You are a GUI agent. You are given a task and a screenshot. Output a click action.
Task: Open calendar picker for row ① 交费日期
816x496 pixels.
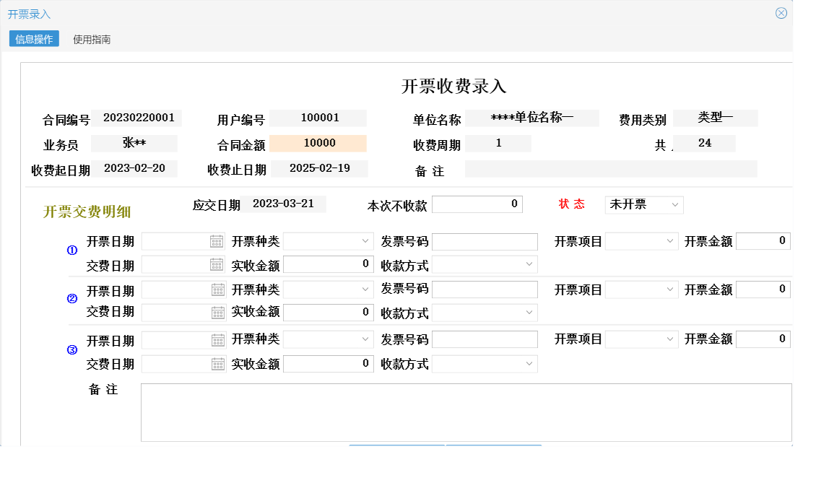pos(219,264)
